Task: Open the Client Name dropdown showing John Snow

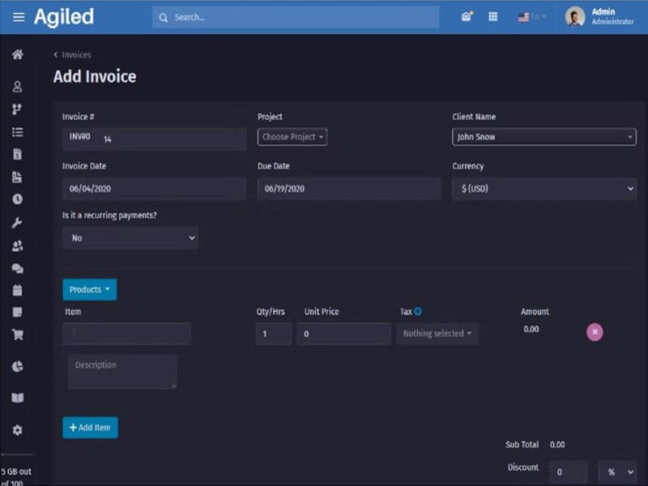Action: coord(544,137)
